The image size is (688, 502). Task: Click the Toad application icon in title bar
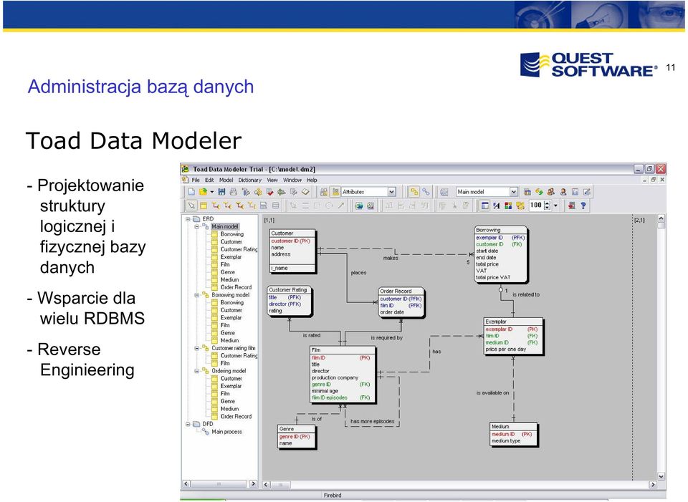click(x=186, y=169)
